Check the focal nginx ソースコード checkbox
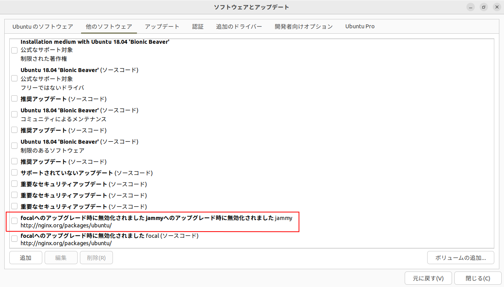Viewport: 504px width, 287px height. point(14,239)
